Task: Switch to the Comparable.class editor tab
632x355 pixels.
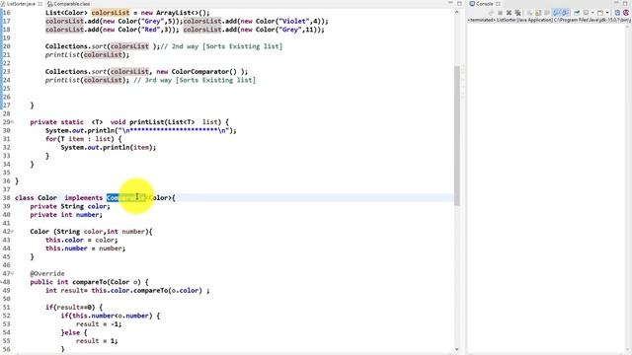Action: pos(69,4)
